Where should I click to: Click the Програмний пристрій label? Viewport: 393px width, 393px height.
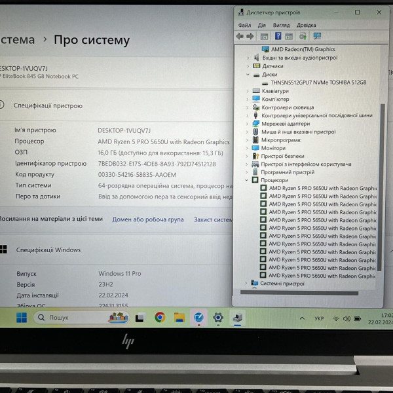coord(288,172)
